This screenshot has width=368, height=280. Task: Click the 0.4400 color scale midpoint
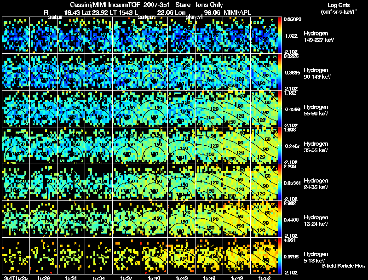point(292,220)
